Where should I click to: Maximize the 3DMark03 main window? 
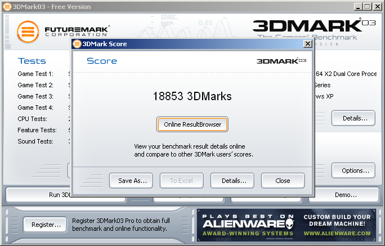click(368, 7)
